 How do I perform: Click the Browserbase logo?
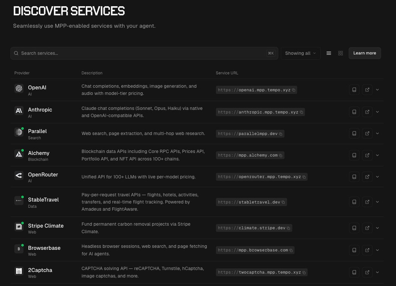pos(19,249)
